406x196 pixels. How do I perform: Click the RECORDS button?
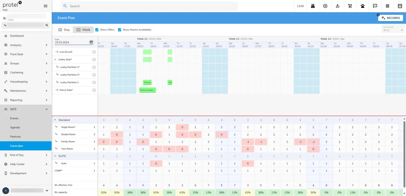(390, 18)
